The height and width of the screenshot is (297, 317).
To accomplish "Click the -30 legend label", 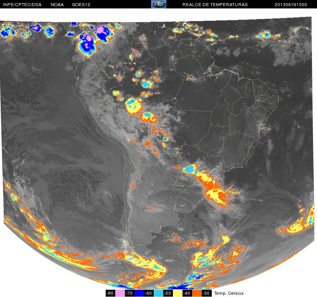I will tap(207, 293).
